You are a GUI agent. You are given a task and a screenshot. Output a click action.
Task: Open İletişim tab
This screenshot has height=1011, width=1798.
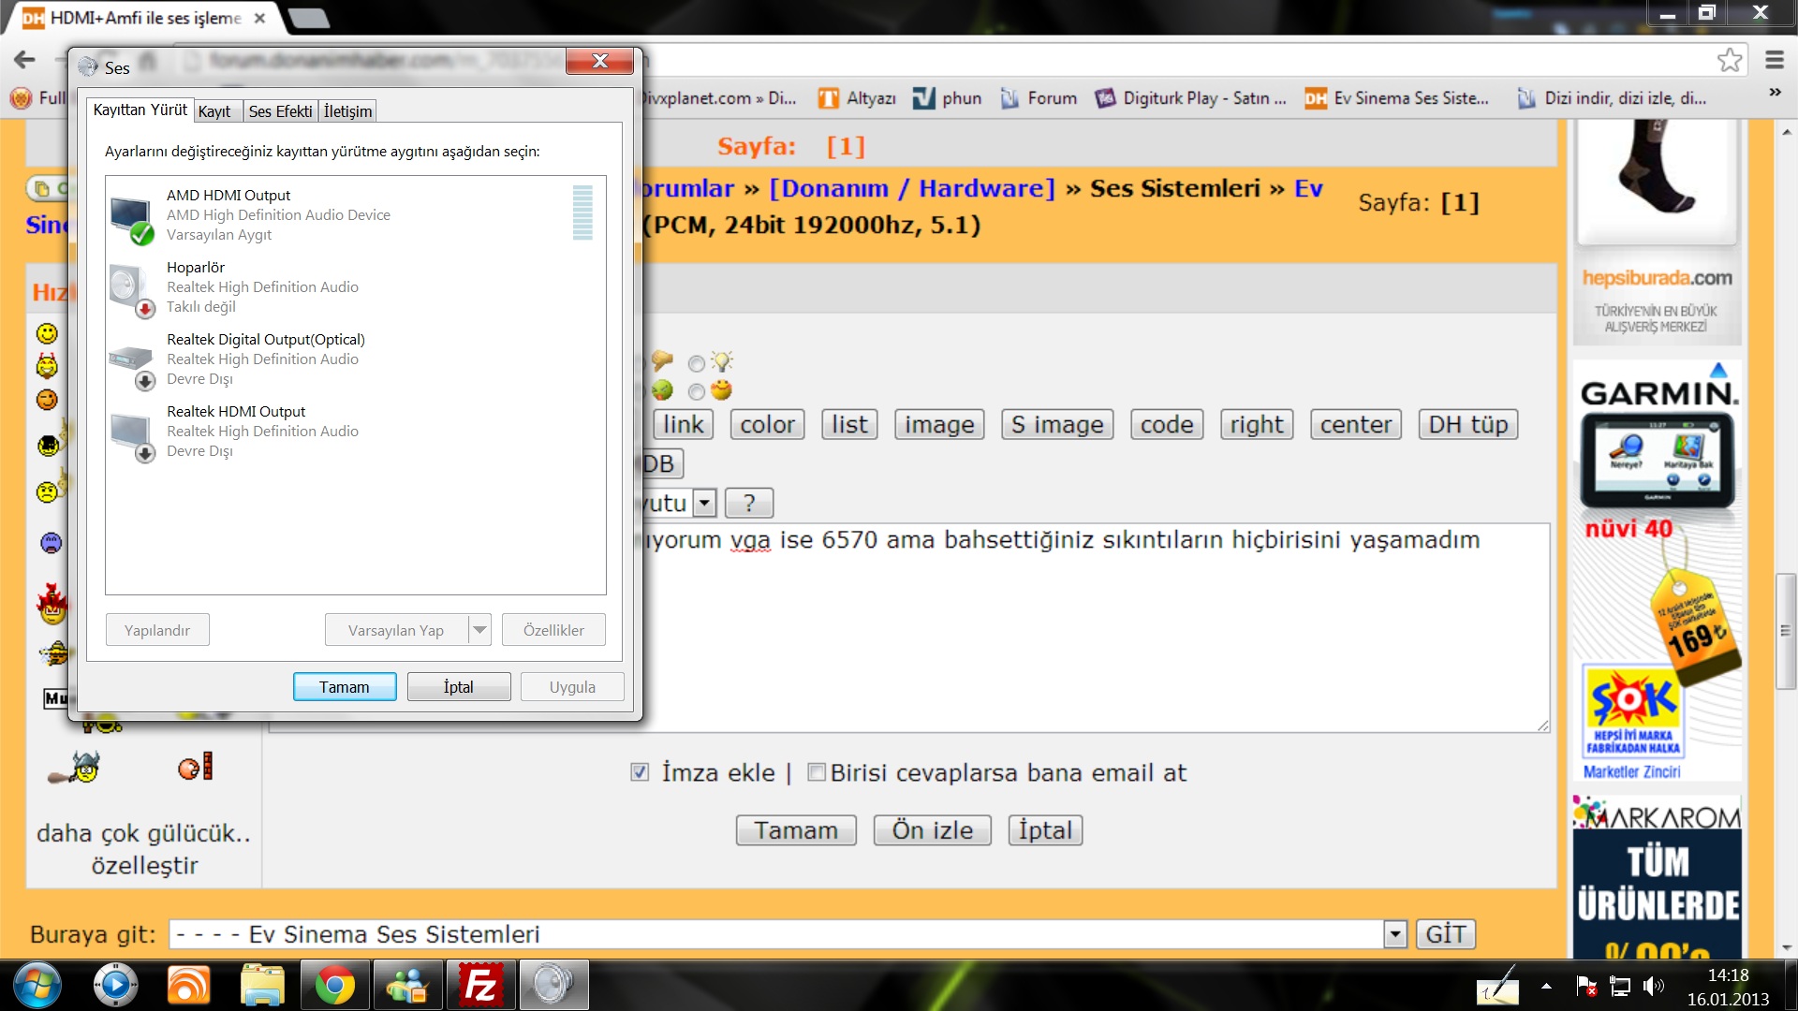coord(347,111)
